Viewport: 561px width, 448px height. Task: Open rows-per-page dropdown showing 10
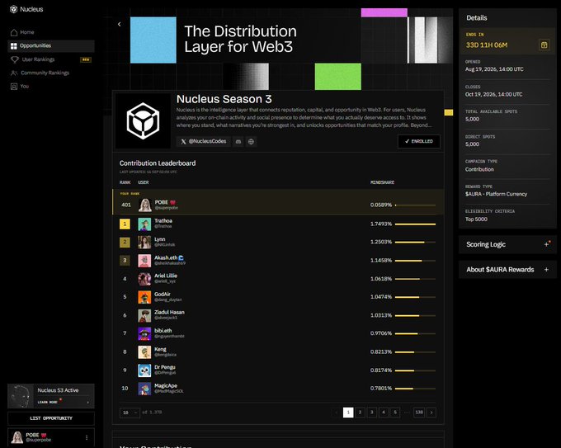[x=130, y=413]
